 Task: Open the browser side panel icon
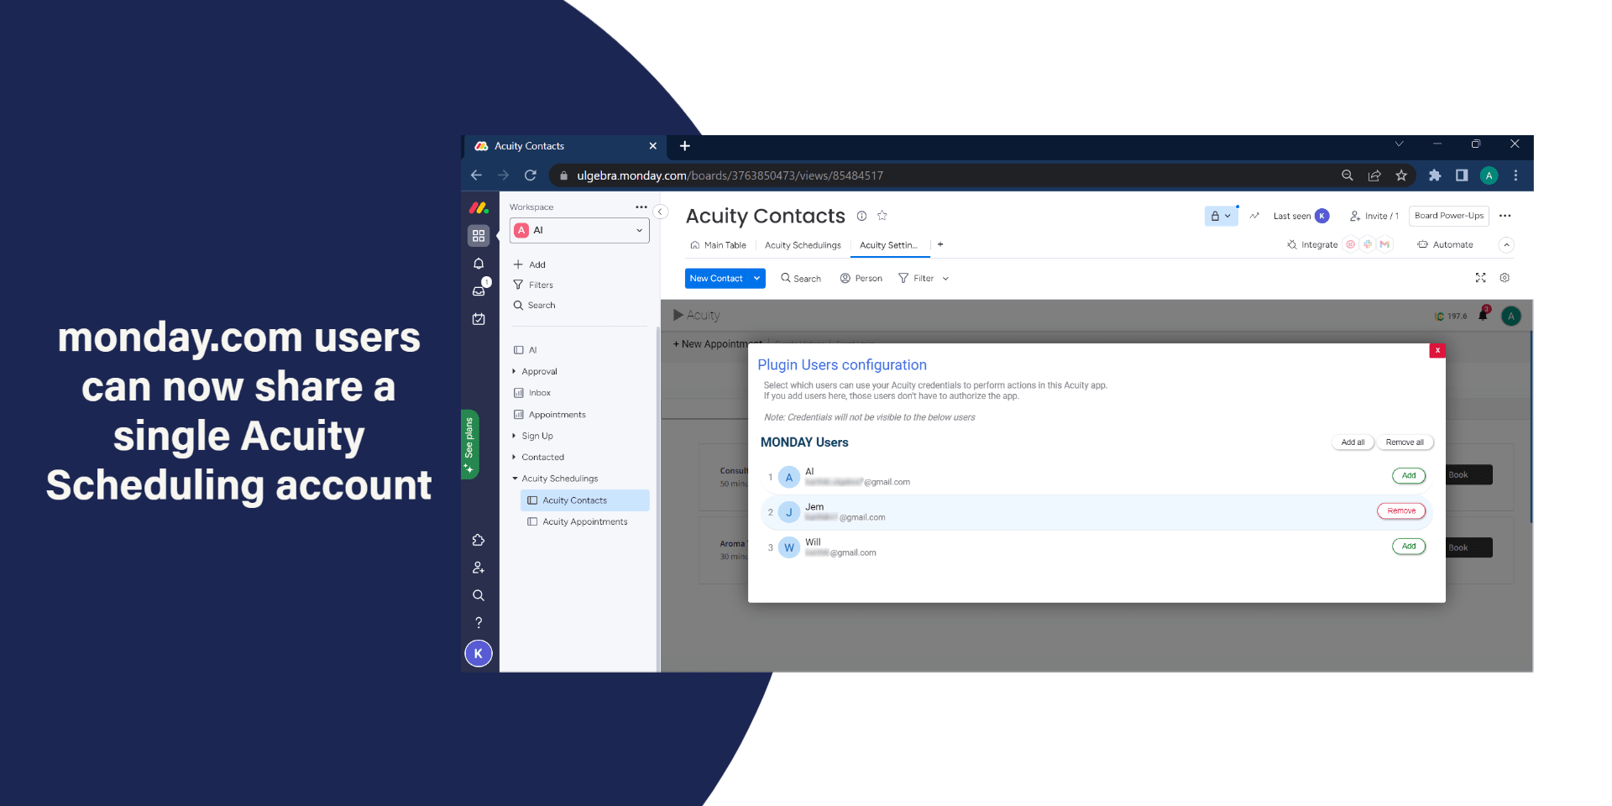(1462, 175)
